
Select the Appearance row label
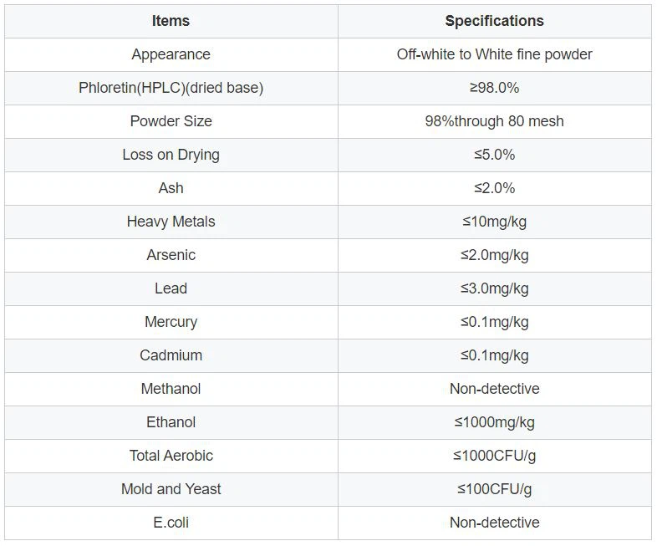pyautogui.click(x=171, y=54)
